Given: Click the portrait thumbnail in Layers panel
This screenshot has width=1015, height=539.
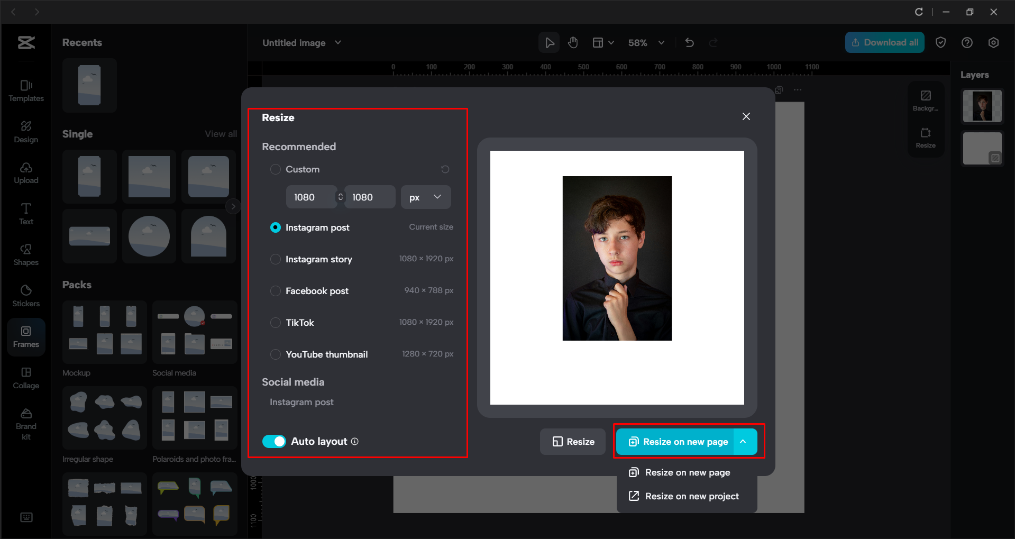Looking at the screenshot, I should (982, 106).
